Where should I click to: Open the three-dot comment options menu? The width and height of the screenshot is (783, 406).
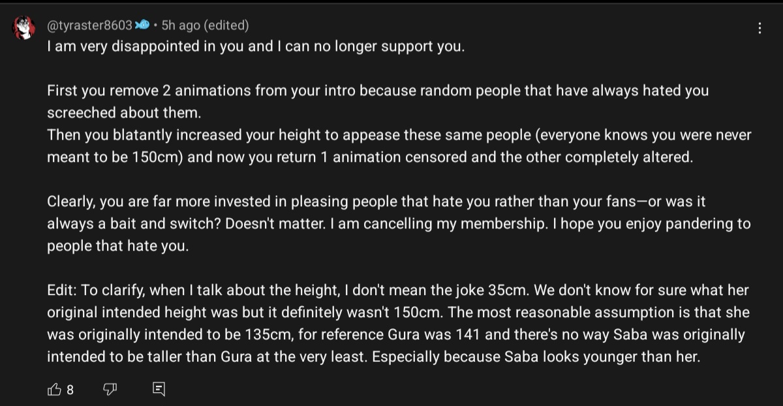pyautogui.click(x=760, y=28)
